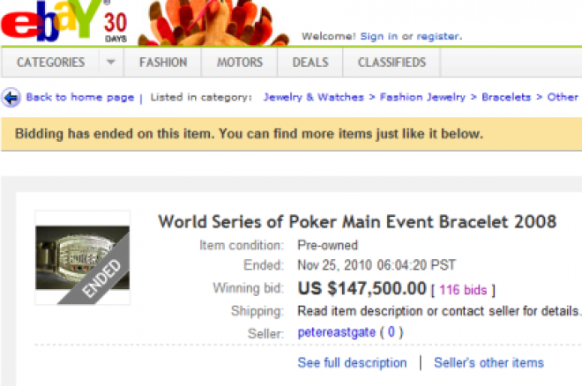The image size is (582, 386).
Task: Click the blue back arrow icon
Action: 11,98
